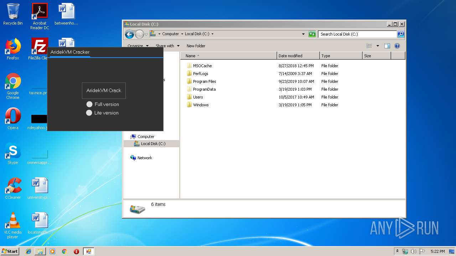Open the view options dropdown arrow
This screenshot has width=456, height=256.
point(378,46)
